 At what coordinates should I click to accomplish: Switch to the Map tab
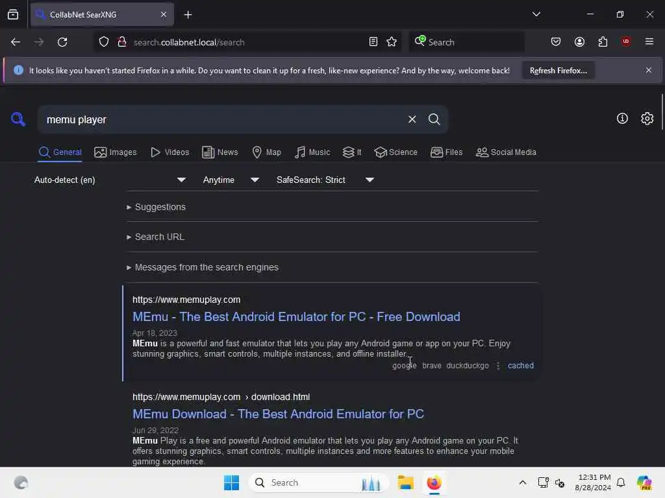266,152
